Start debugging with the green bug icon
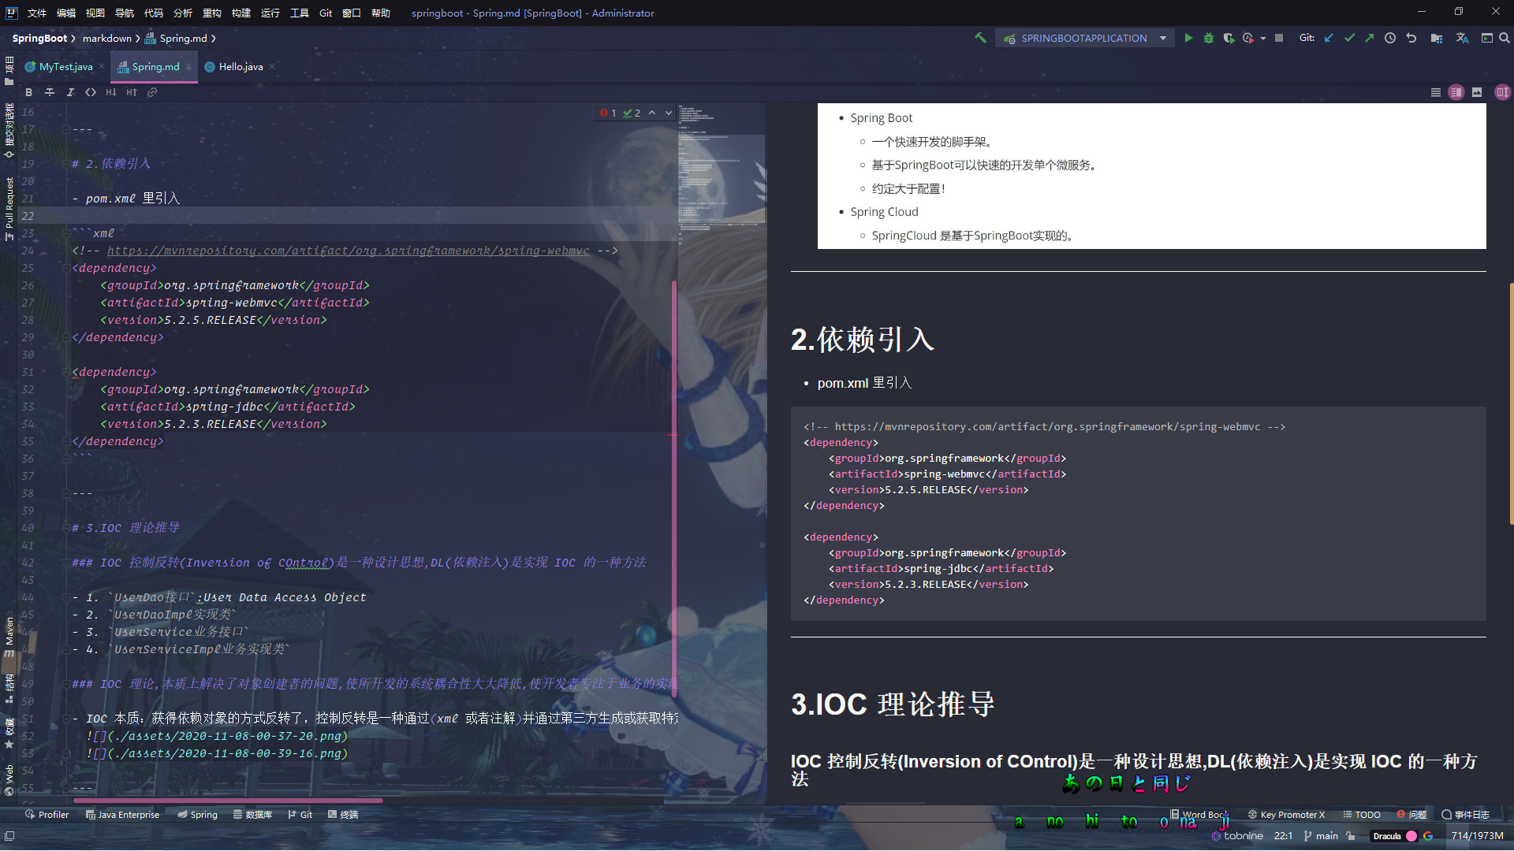The height and width of the screenshot is (851, 1514). click(x=1209, y=38)
